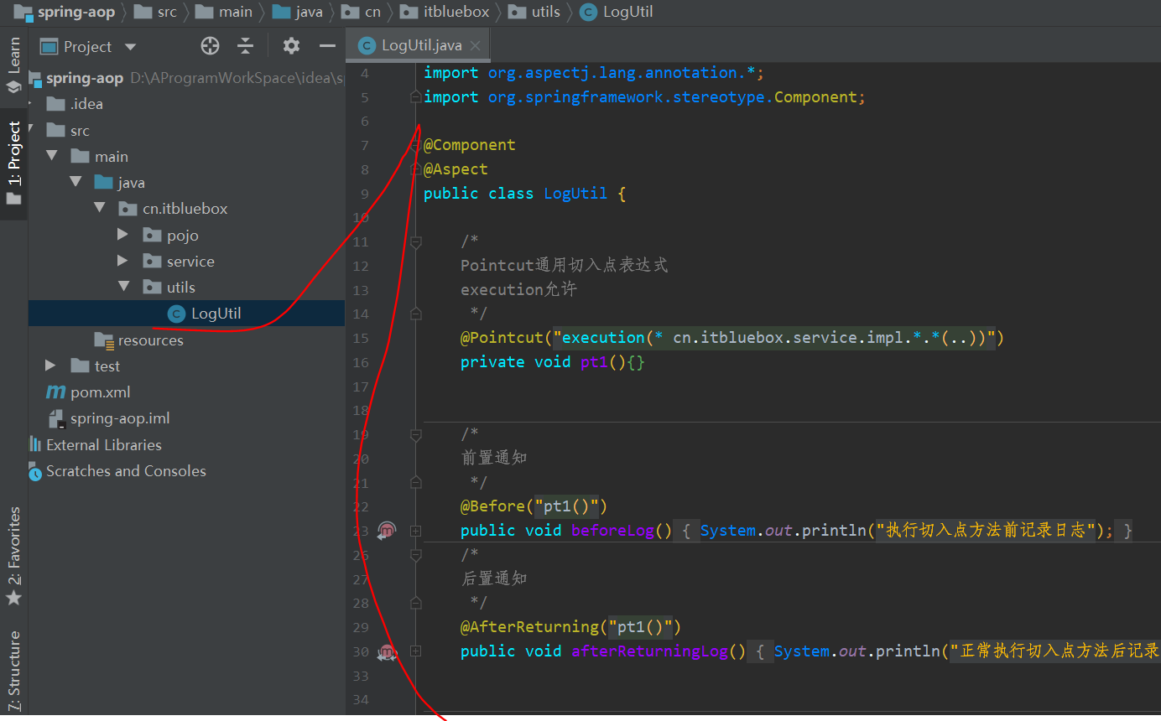This screenshot has height=721, width=1161.
Task: Open the Learn side tool window
Action: (13, 65)
